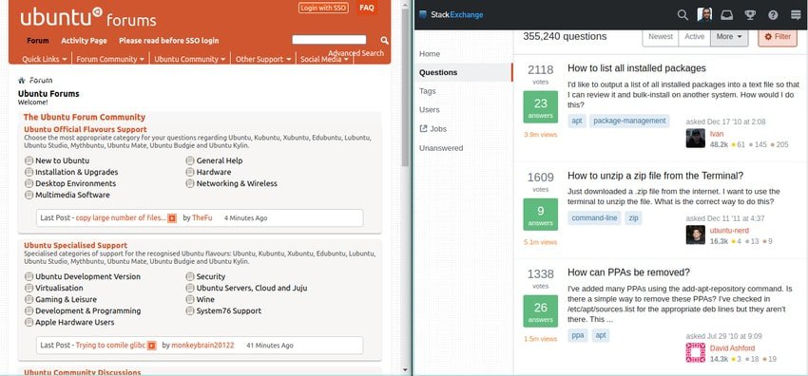The width and height of the screenshot is (808, 376).
Task: Go to Home in the sidebar
Action: click(x=430, y=54)
